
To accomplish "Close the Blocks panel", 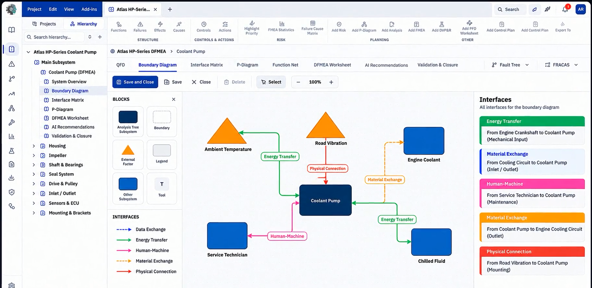I will click(173, 99).
